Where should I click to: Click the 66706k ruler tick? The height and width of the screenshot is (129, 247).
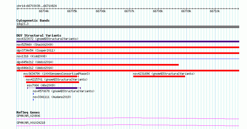tap(101, 11)
